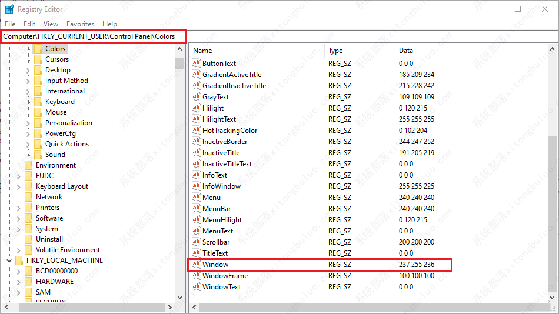Screen dimensions: 559x314
Task: Click the values pane scroll-down arrow
Action: tap(552, 297)
